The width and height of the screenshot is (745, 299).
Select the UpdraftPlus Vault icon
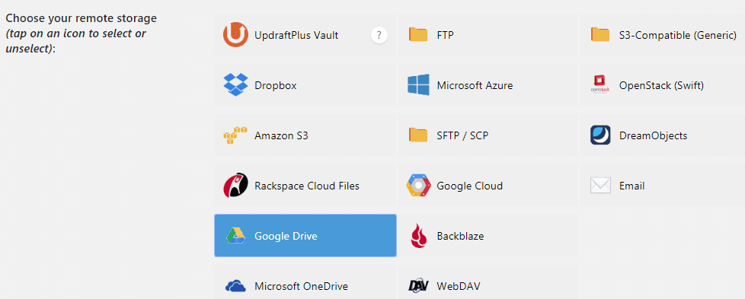235,35
